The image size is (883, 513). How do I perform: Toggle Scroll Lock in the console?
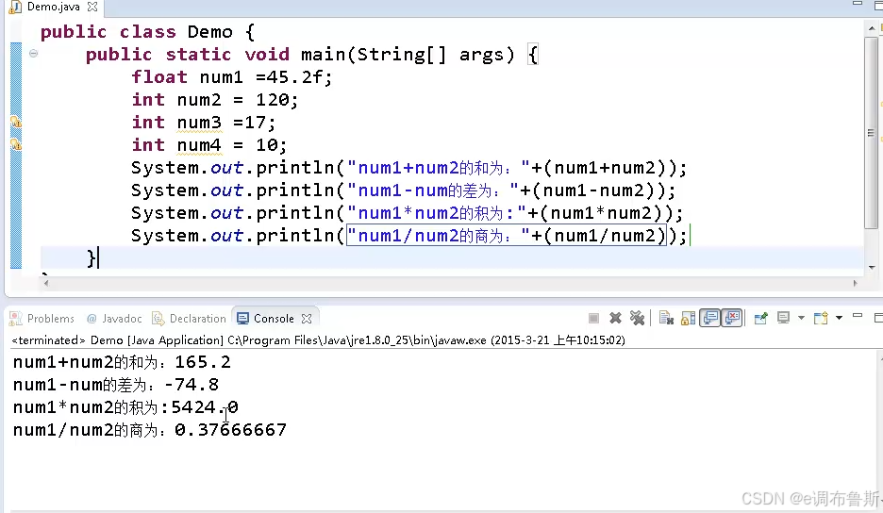(x=688, y=319)
